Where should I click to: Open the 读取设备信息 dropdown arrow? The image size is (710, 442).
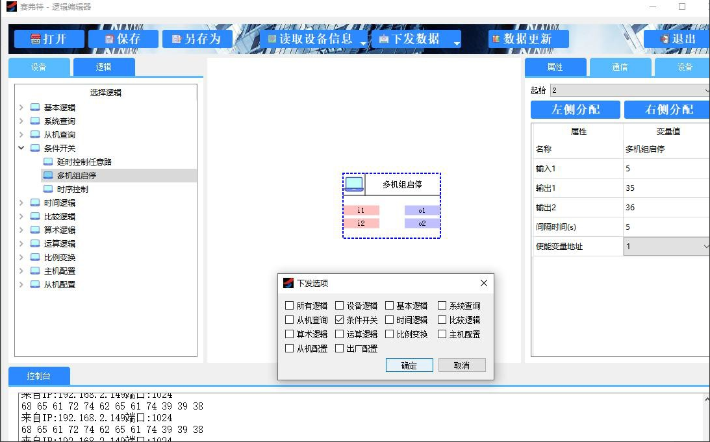(363, 43)
